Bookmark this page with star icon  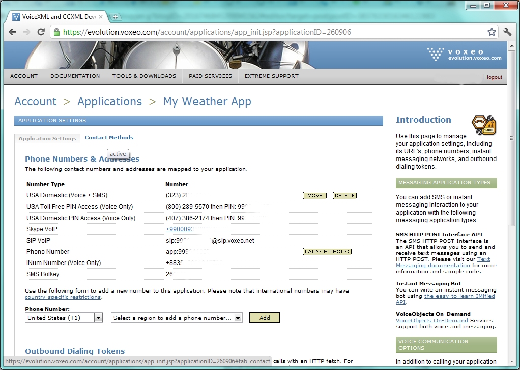tap(492, 32)
